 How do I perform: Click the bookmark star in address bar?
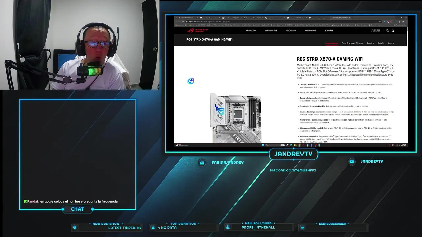[380, 22]
